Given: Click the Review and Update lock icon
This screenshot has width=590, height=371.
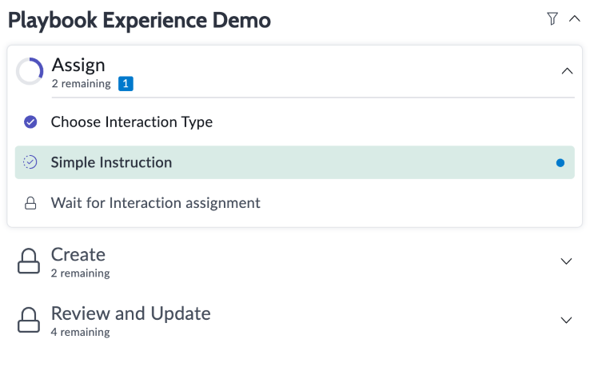Looking at the screenshot, I should point(29,320).
